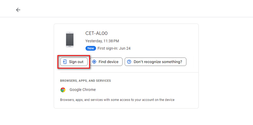Click the words "Sign out" in the button
The width and height of the screenshot is (253, 125).
pyautogui.click(x=76, y=62)
